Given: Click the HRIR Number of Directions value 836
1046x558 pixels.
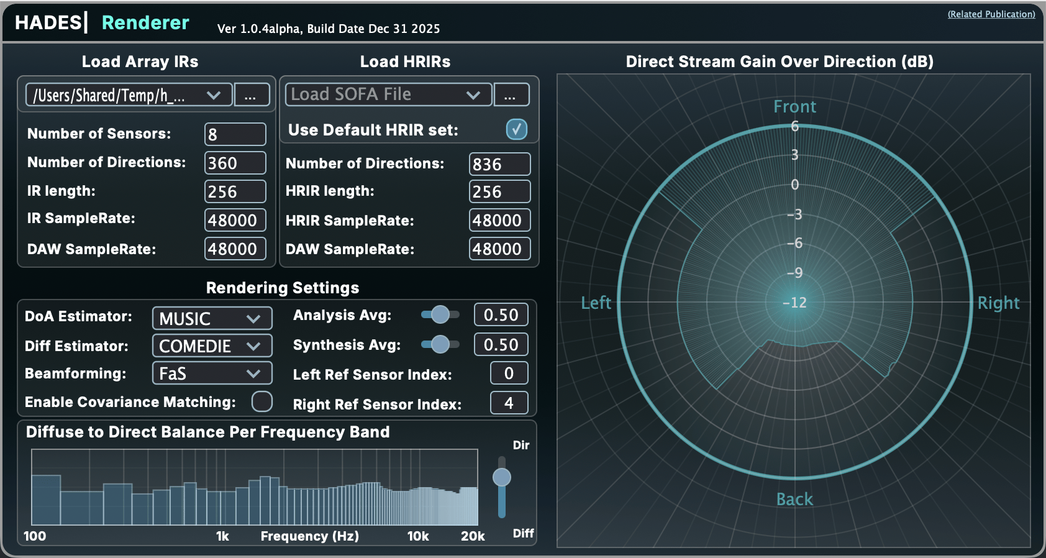Looking at the screenshot, I should point(500,164).
